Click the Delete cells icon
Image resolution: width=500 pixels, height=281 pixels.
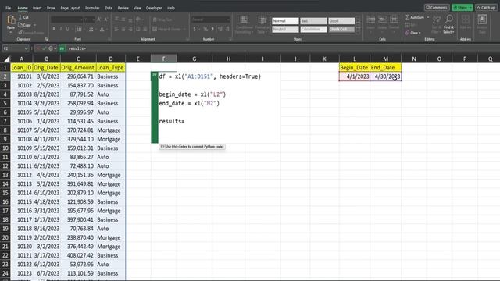[x=382, y=20]
